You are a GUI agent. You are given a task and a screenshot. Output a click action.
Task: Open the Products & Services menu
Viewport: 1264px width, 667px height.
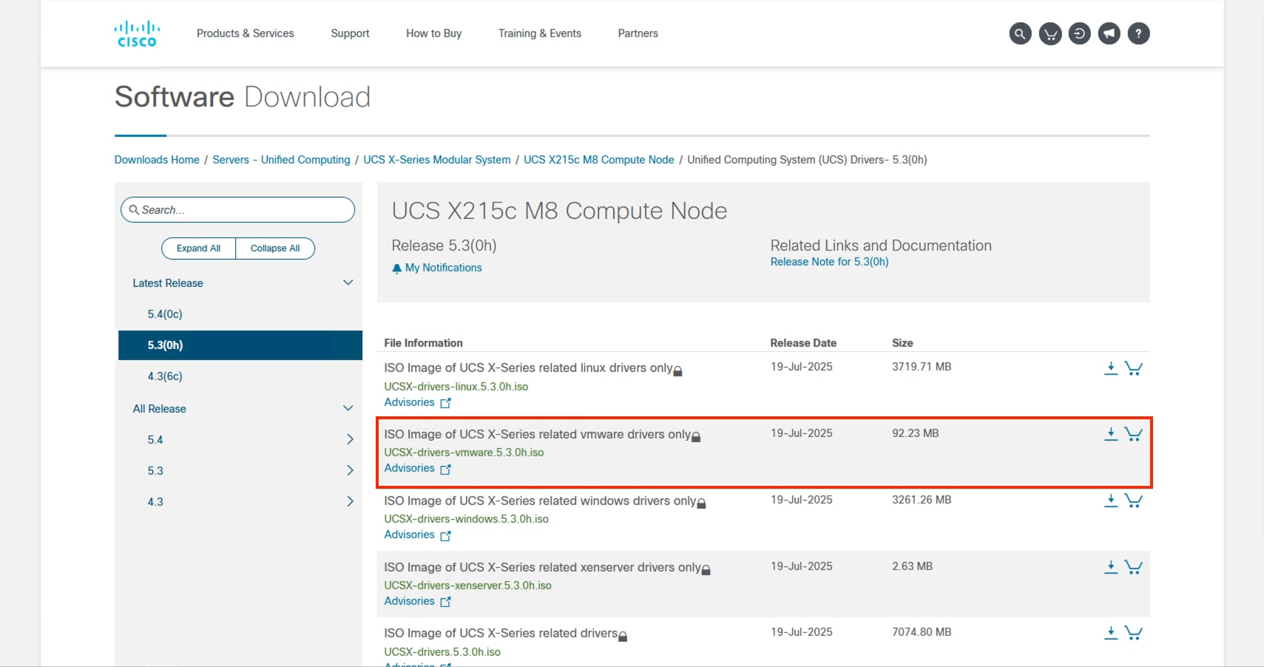(x=245, y=33)
